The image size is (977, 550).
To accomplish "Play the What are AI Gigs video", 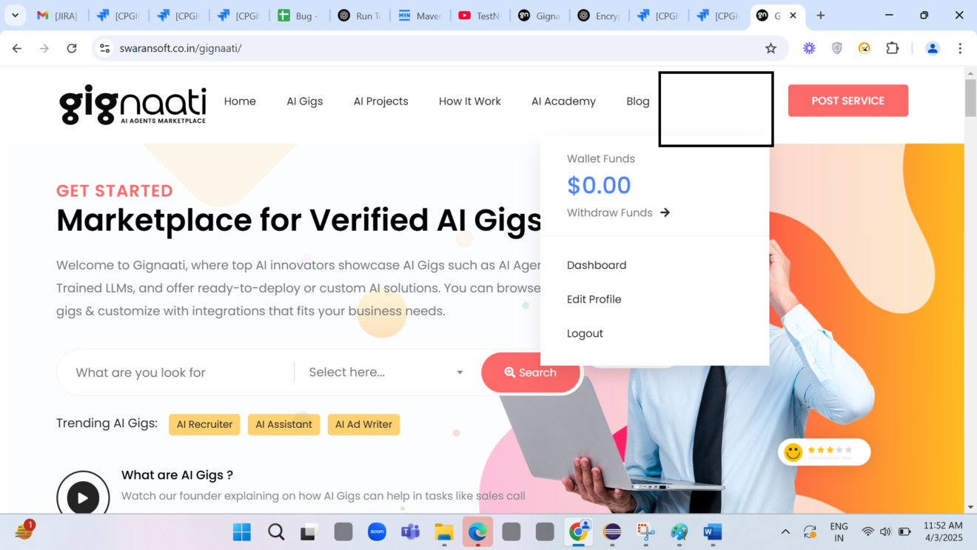I will (x=83, y=497).
